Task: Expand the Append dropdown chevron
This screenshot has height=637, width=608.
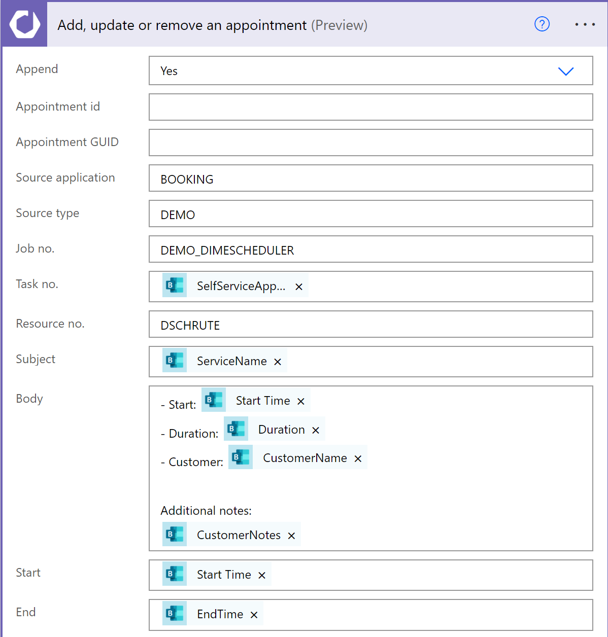Action: (x=565, y=71)
